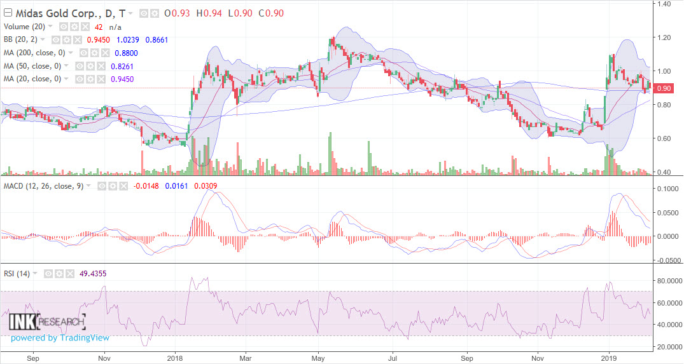Screen dimensions: 684x364
Task: Open settings for the Midas Gold Corp. series
Action: 155,13
